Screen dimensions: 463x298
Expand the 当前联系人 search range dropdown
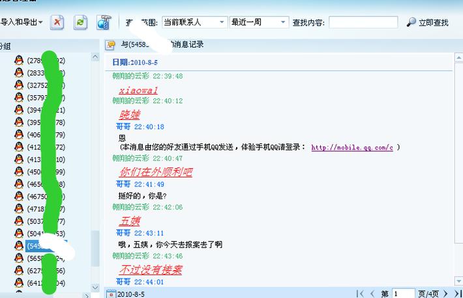tap(194, 22)
